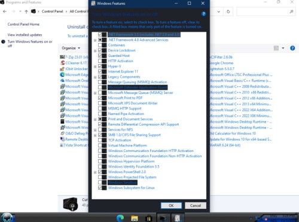Screen dimensions: 299x222
Task: Open View installed updates link
Action: click(x=25, y=35)
